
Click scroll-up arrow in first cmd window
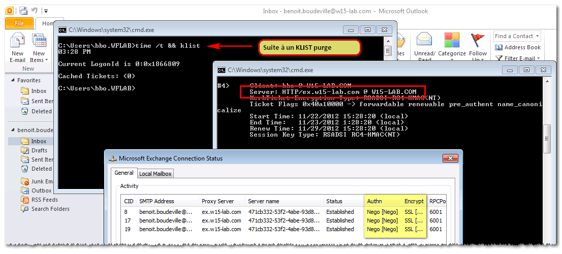point(387,41)
